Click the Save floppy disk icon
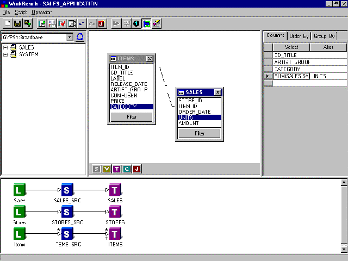This screenshot has height=261, width=348. click(17, 23)
